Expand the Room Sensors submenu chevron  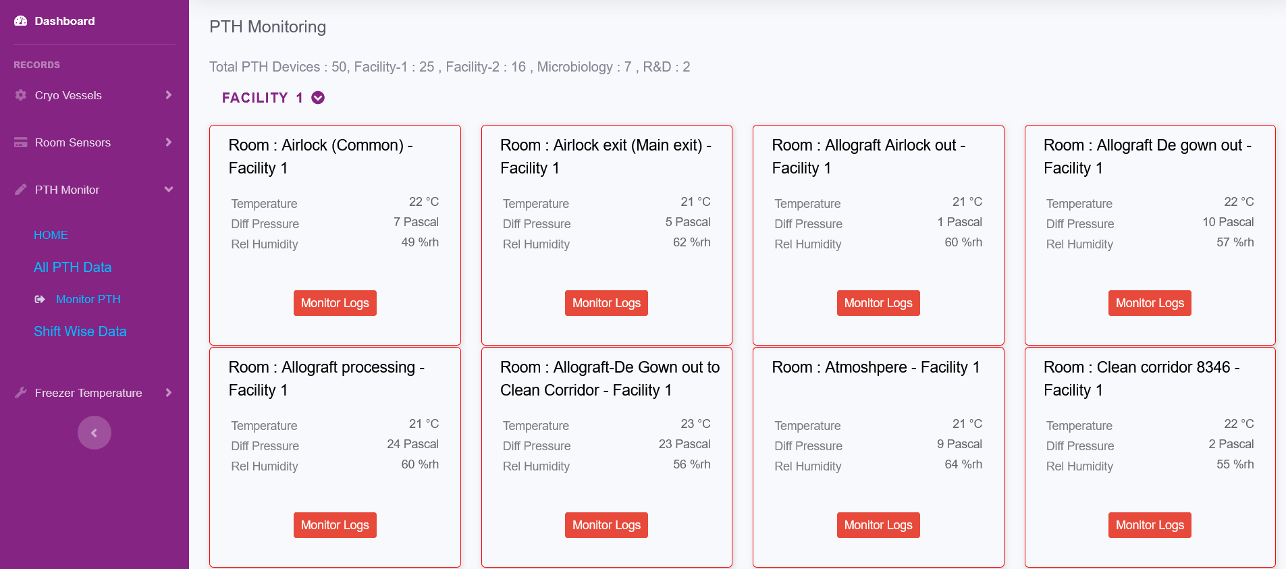(x=169, y=142)
